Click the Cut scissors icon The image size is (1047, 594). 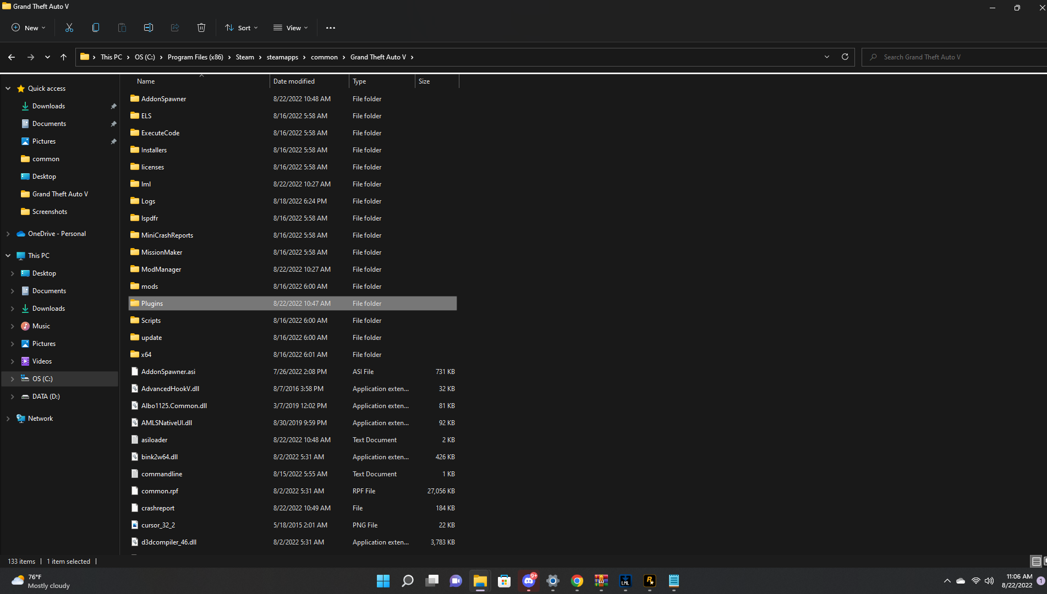[69, 28]
